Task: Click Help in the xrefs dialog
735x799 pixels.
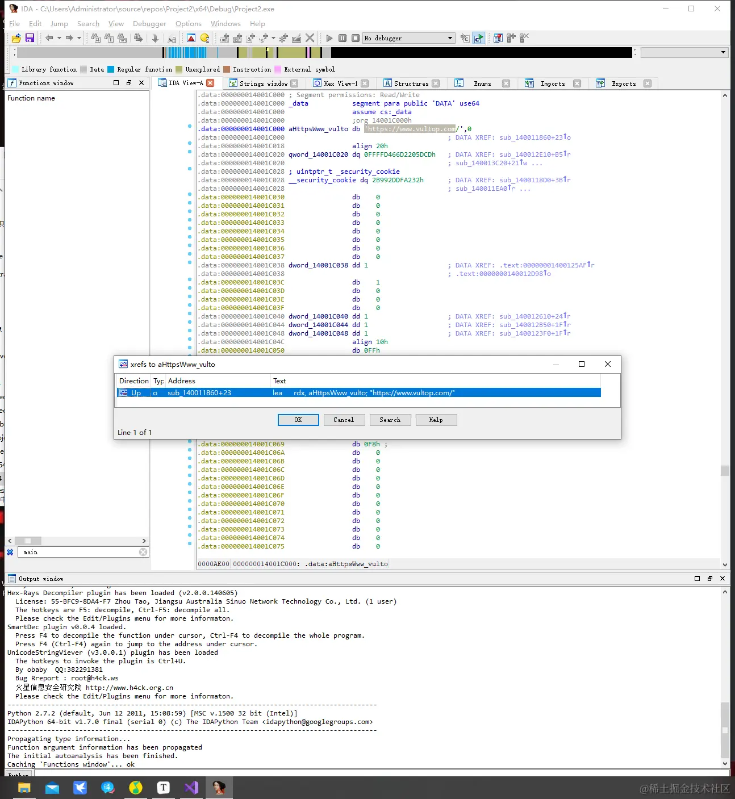Action: 436,420
